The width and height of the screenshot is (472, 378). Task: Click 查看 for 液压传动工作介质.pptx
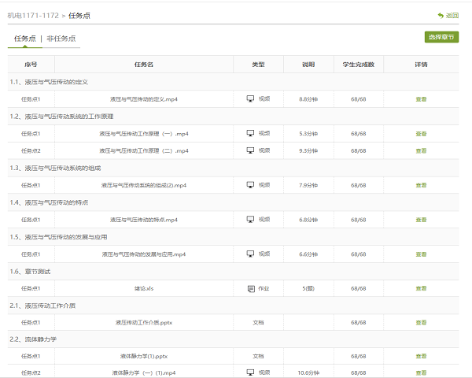(x=421, y=323)
